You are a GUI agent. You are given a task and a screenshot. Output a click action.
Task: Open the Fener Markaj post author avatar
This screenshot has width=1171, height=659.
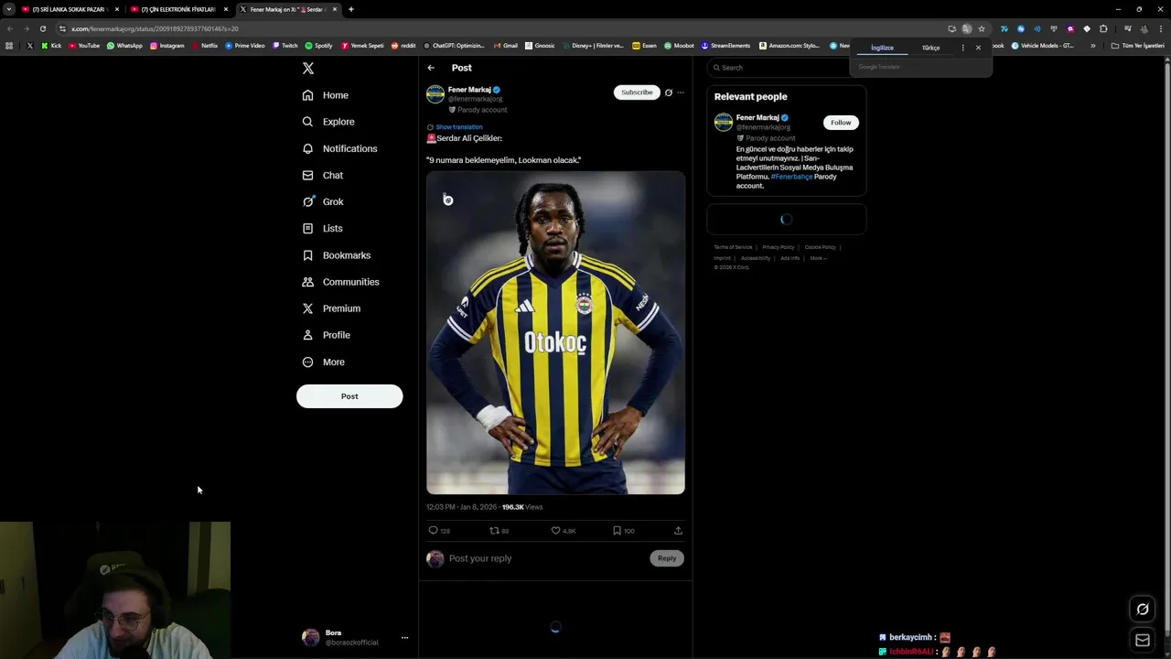[x=435, y=94]
